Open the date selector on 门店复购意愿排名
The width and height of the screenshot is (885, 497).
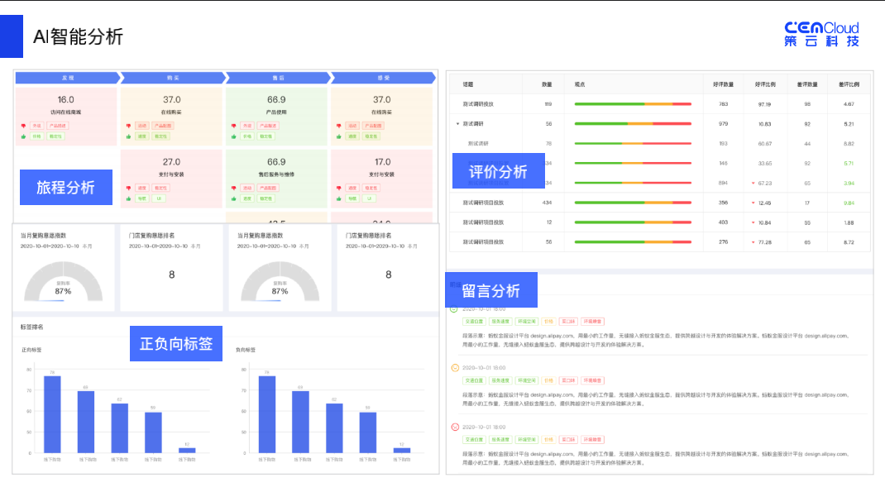(x=163, y=244)
